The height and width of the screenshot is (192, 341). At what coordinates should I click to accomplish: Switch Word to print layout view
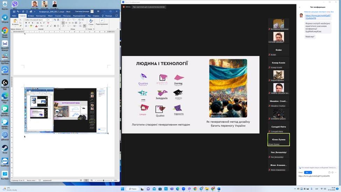(86, 180)
